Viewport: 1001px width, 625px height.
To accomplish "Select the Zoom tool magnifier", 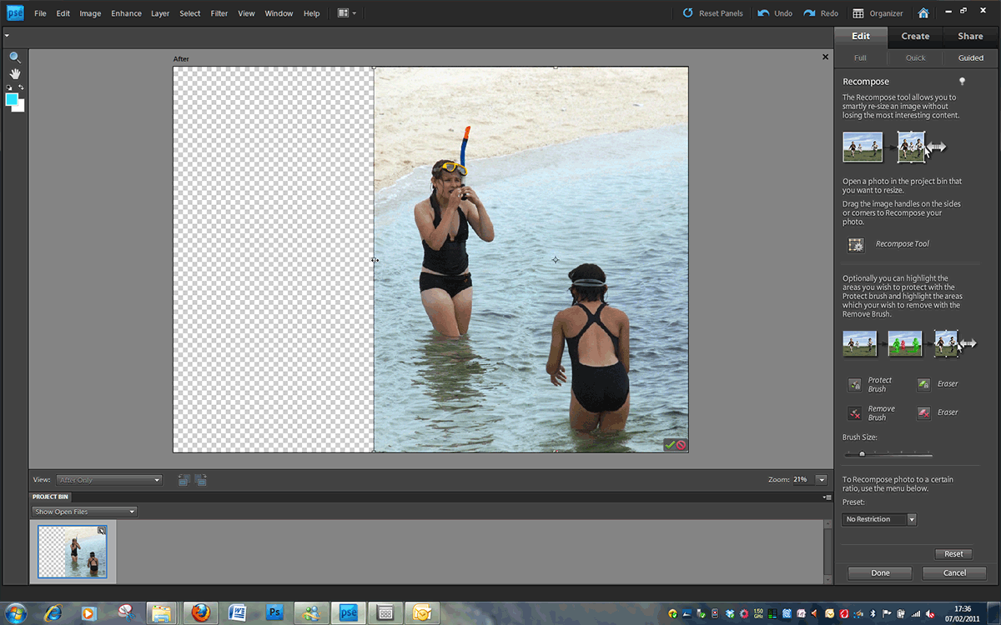I will 14,57.
